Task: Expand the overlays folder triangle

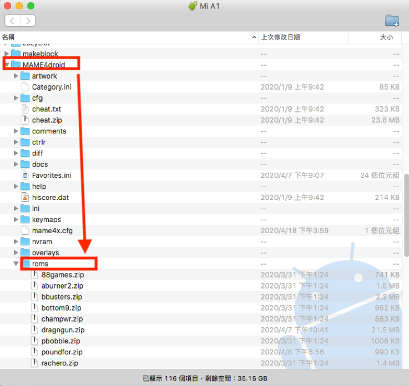Action: click(x=16, y=253)
